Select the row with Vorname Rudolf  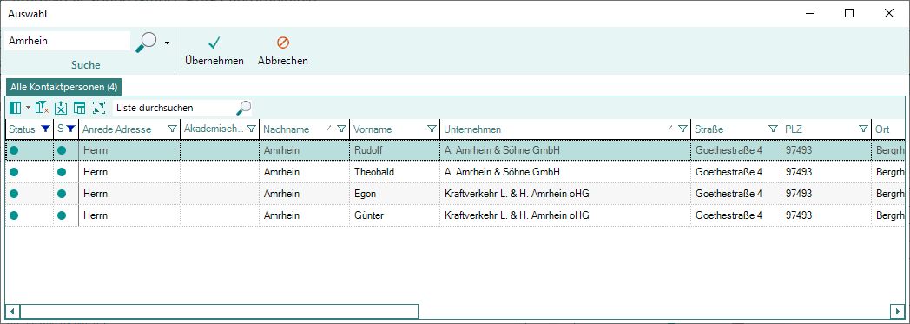tap(455, 150)
